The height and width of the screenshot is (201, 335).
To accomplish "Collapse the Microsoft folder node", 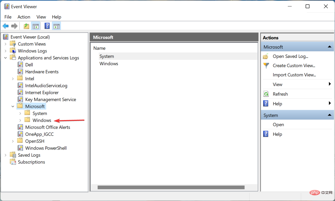I will pyautogui.click(x=13, y=106).
